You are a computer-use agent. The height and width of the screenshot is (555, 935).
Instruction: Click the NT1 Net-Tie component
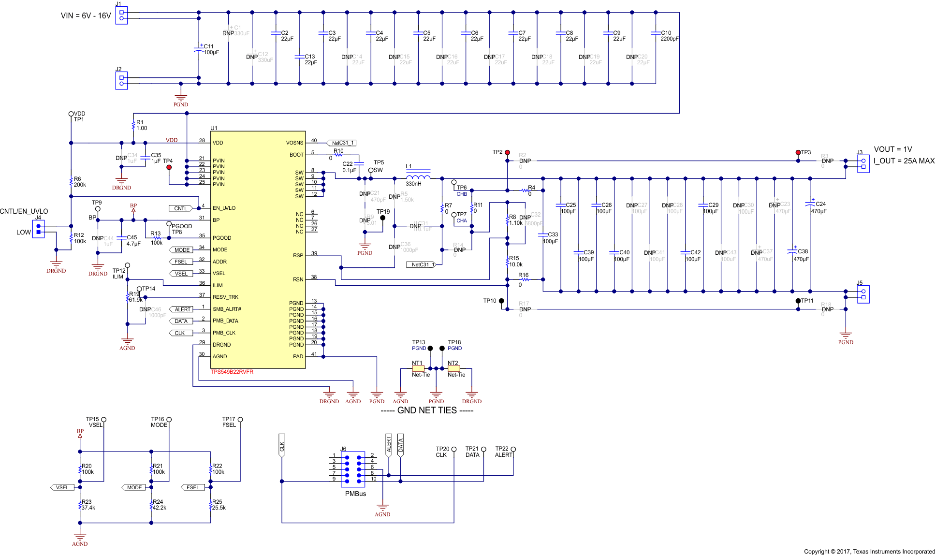coord(418,368)
